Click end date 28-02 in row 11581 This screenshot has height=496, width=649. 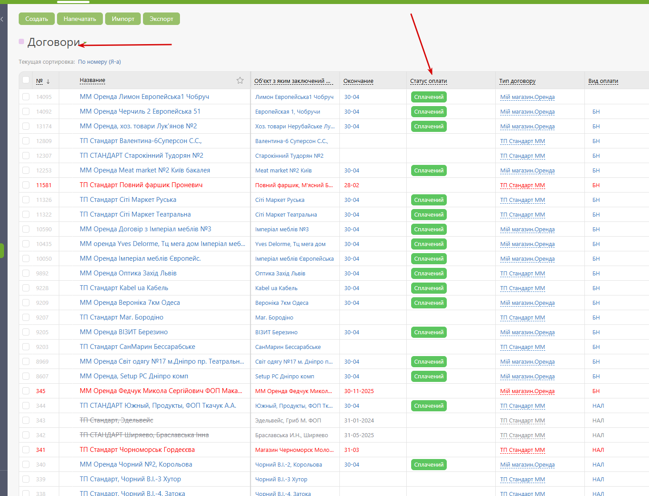351,185
